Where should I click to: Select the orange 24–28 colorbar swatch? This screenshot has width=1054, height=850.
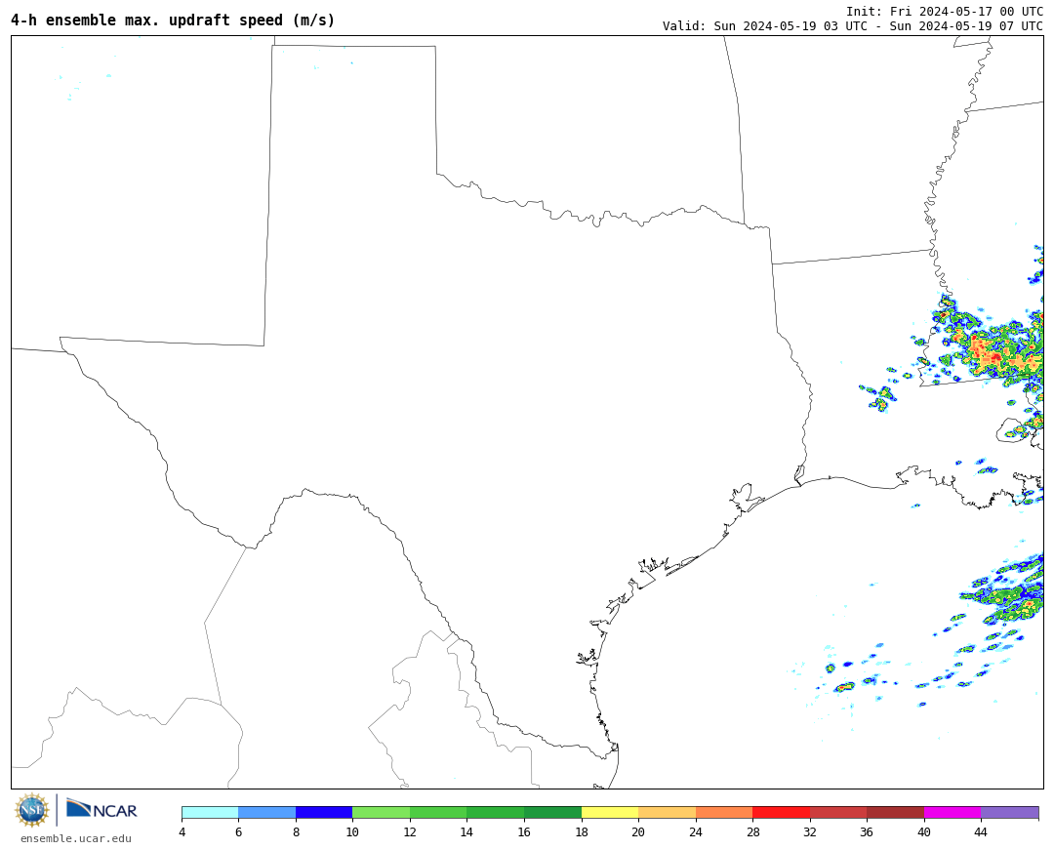tap(724, 812)
